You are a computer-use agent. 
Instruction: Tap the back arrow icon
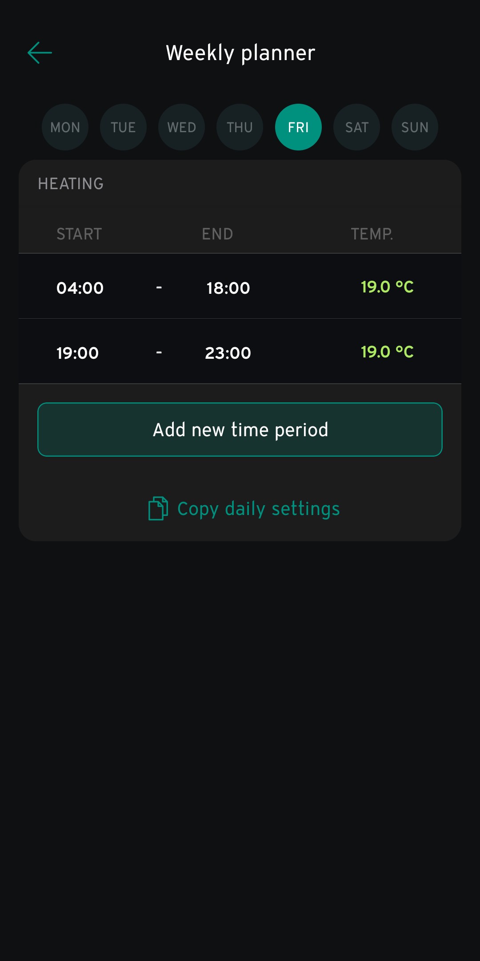coord(40,53)
